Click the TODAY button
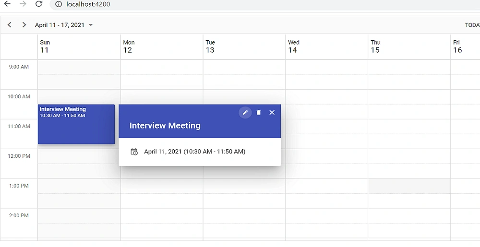Screen dimensions: 480x247 [472, 25]
